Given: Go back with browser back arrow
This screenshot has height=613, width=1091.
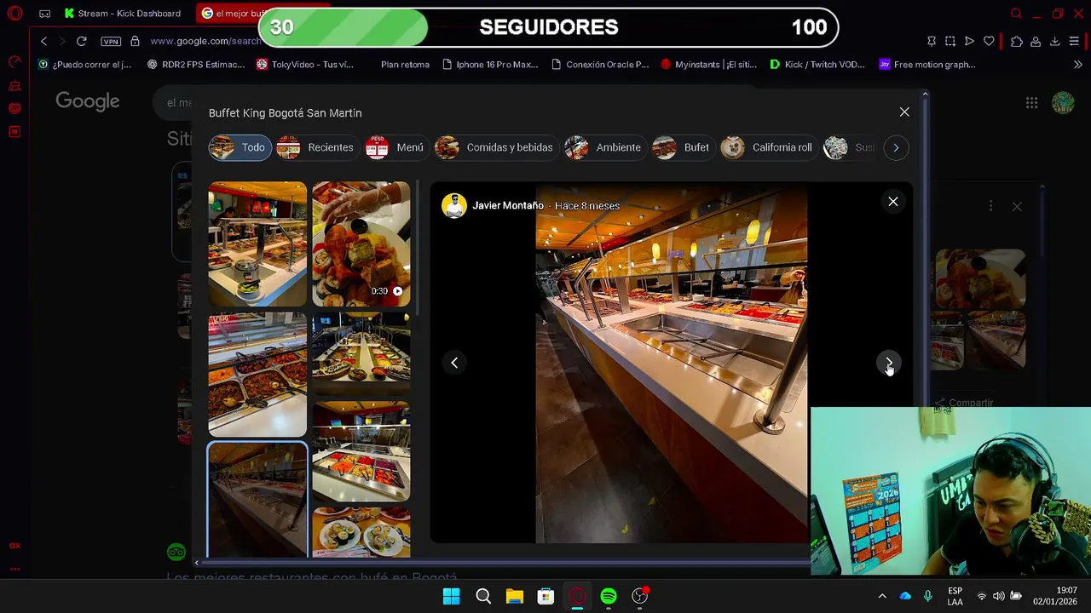Looking at the screenshot, I should [x=44, y=41].
